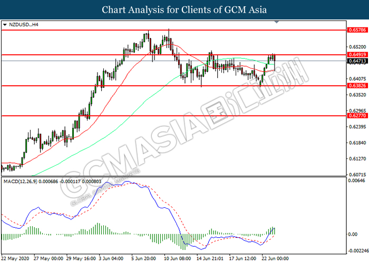
Task: Click the 3 Jun 04:00 date label
Action: (x=111, y=259)
